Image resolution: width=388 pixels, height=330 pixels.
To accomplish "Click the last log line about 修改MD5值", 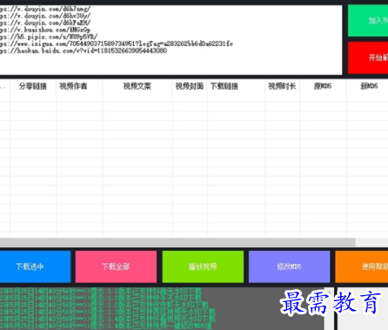I will pyautogui.click(x=106, y=326).
